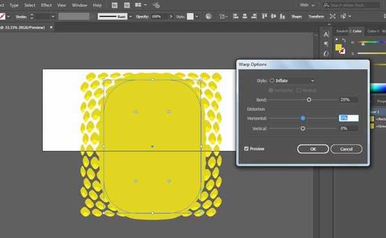Click the Vertical distortion value field
The image size is (386, 238).
[349, 128]
